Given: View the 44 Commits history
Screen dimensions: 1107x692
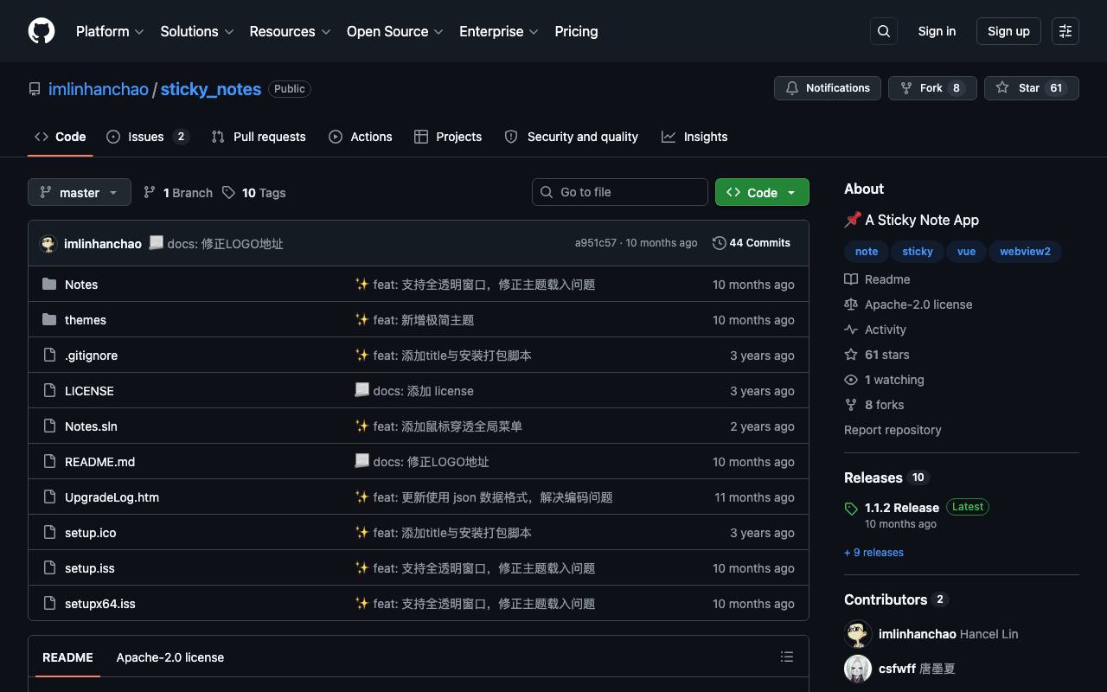Looking at the screenshot, I should 752,243.
